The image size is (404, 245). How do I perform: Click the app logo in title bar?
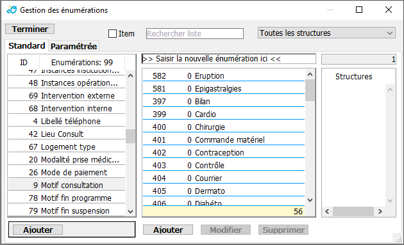click(x=12, y=10)
